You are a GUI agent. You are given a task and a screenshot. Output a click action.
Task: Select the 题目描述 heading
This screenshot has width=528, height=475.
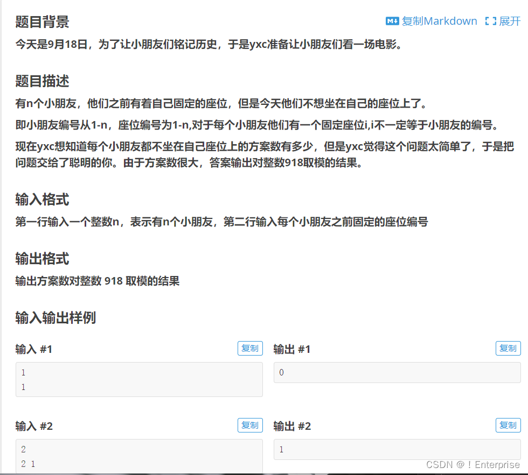pyautogui.click(x=42, y=81)
